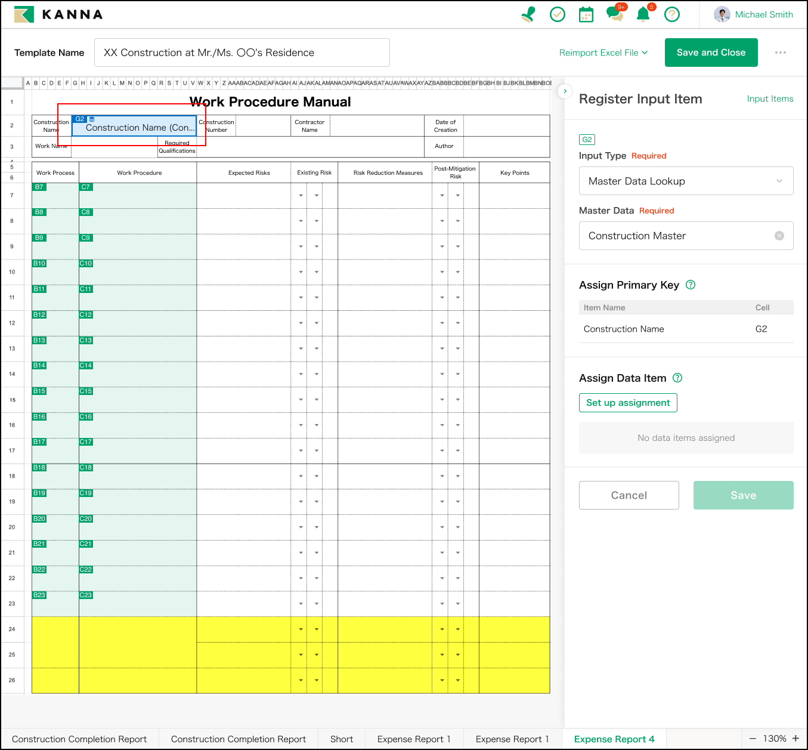Open the three-dot more options menu
808x750 pixels.
781,53
